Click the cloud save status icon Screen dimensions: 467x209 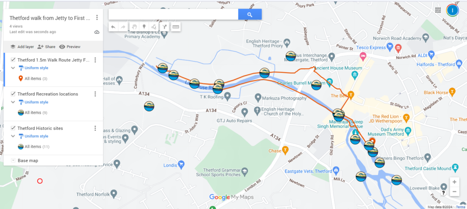[x=97, y=32]
